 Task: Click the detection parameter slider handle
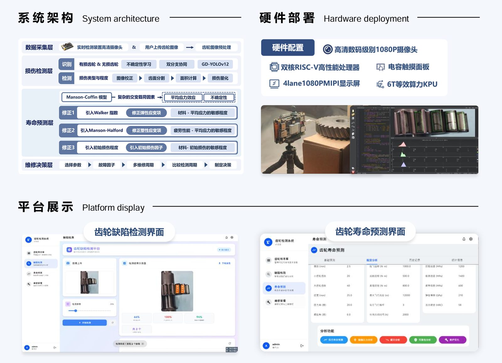coord(76,311)
